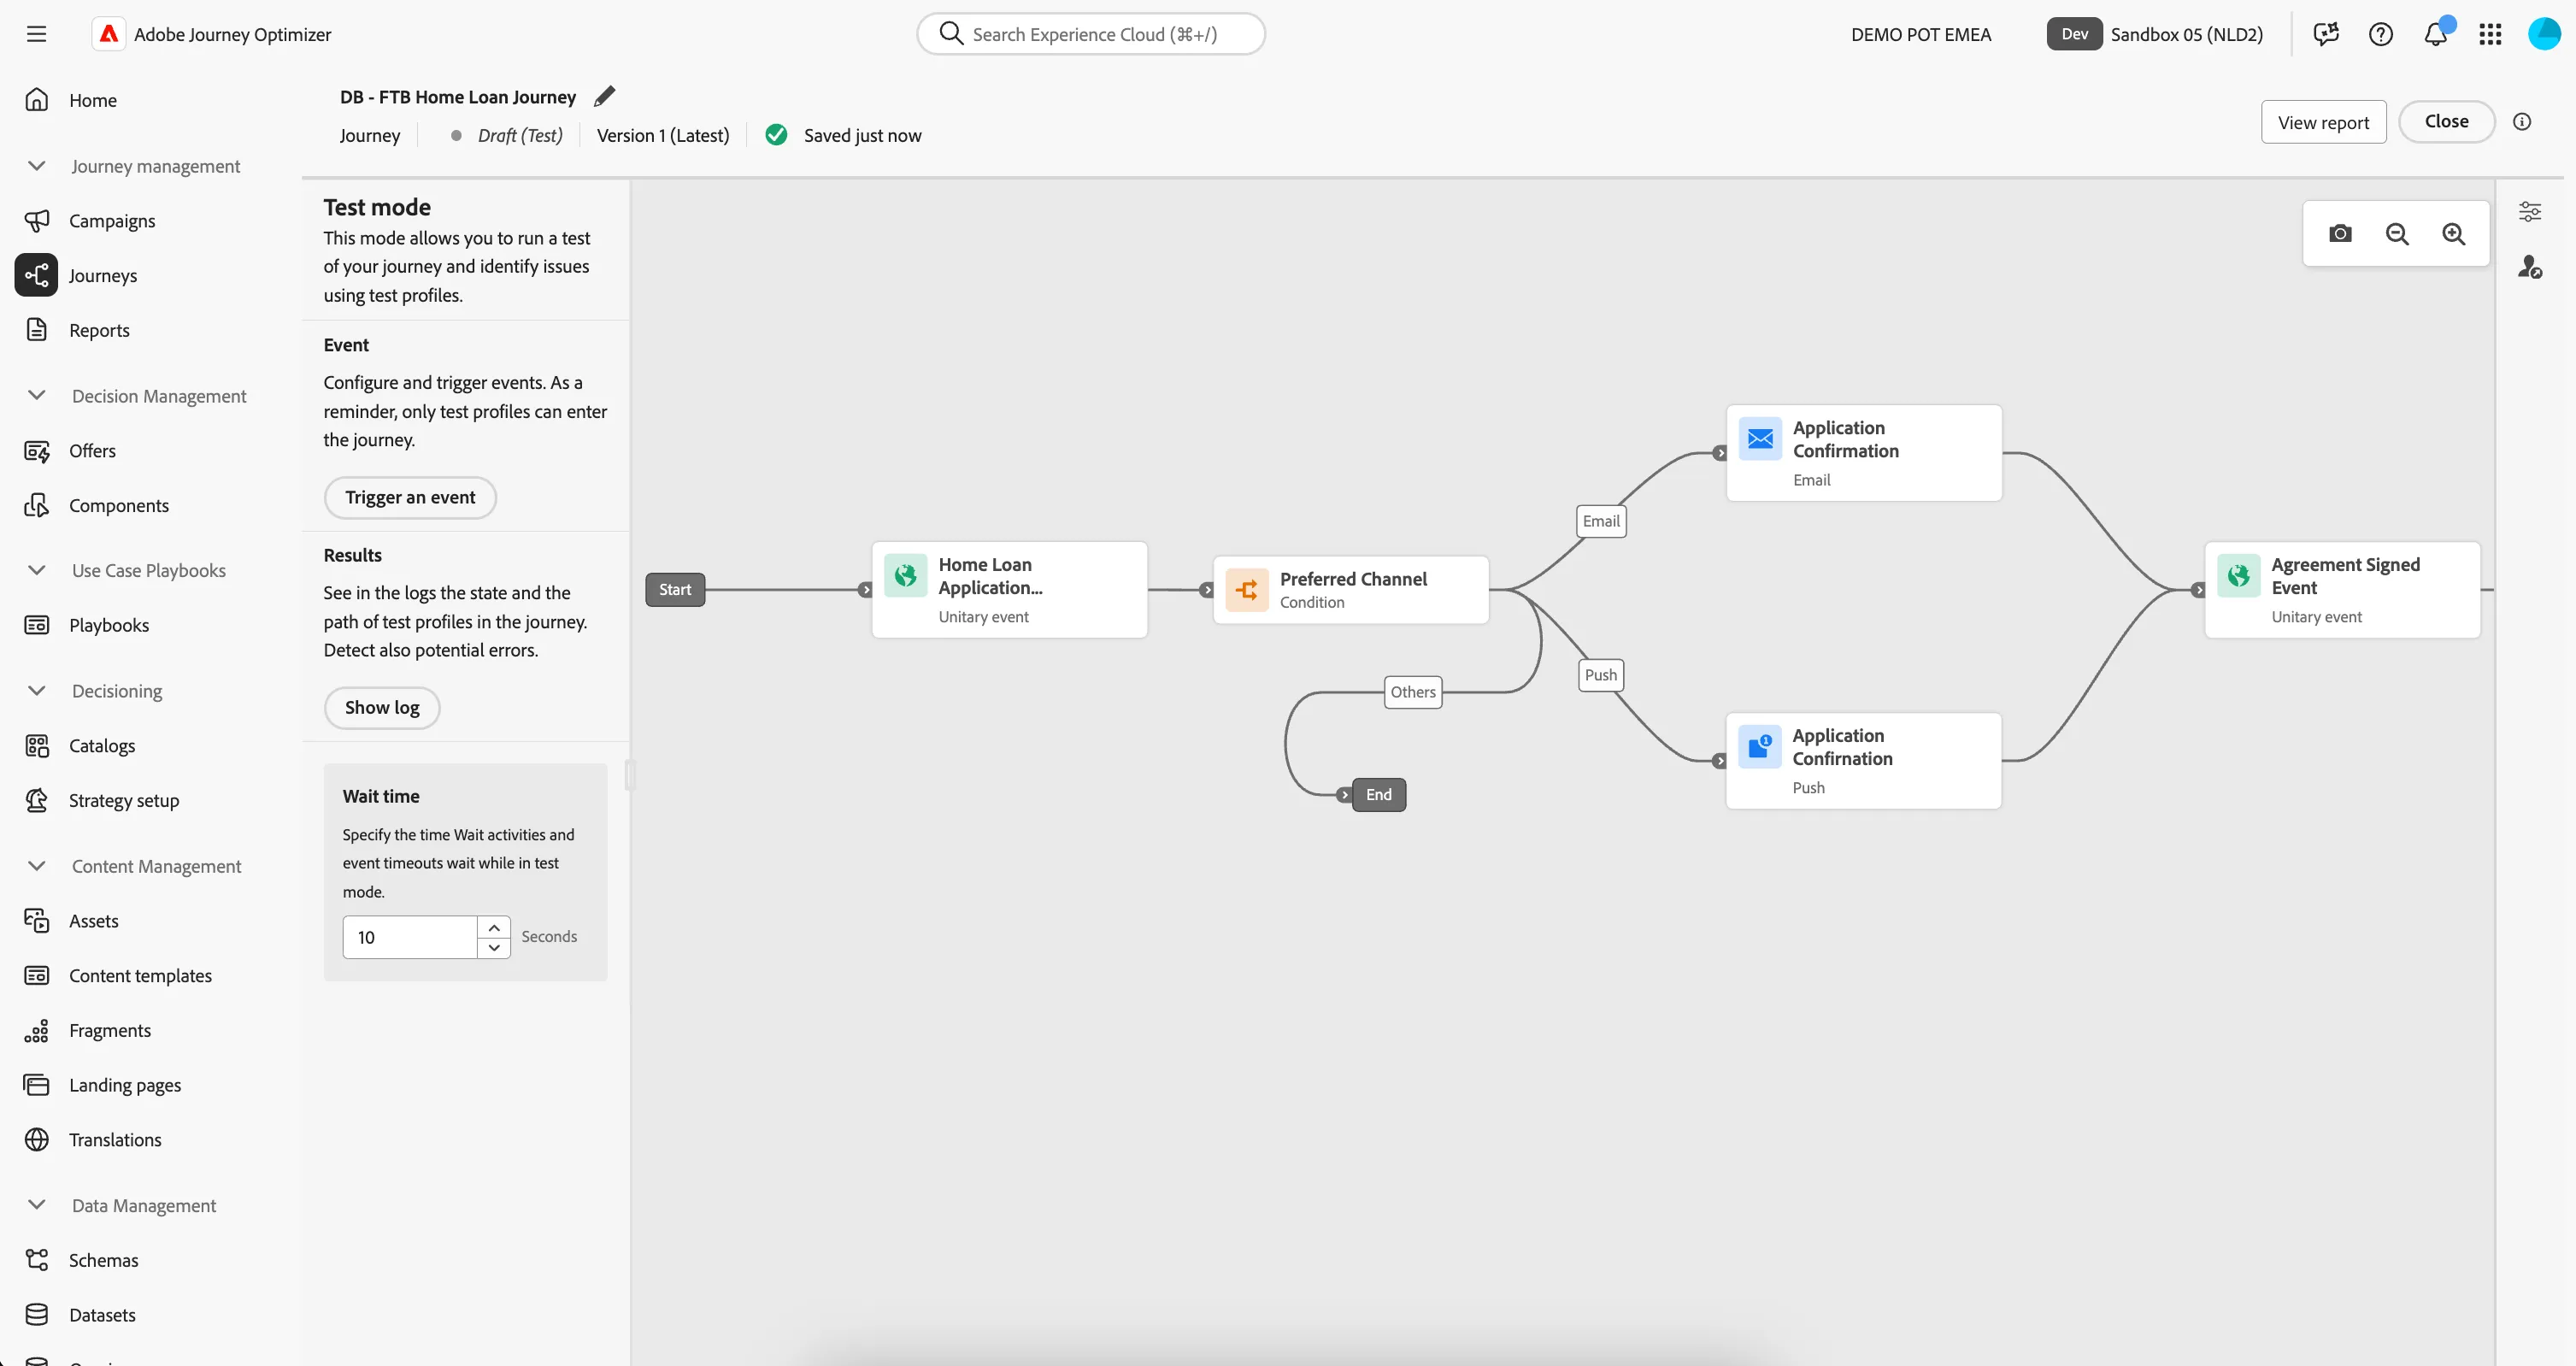The height and width of the screenshot is (1366, 2576).
Task: Take a canvas snapshot with camera icon
Action: pos(2340,234)
